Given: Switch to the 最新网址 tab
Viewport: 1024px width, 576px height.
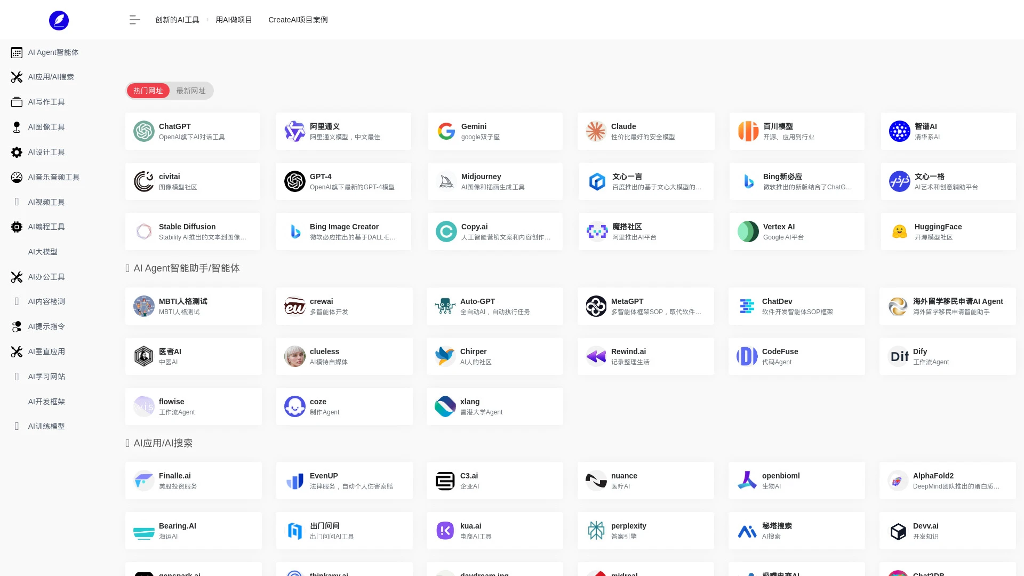Looking at the screenshot, I should pyautogui.click(x=191, y=91).
